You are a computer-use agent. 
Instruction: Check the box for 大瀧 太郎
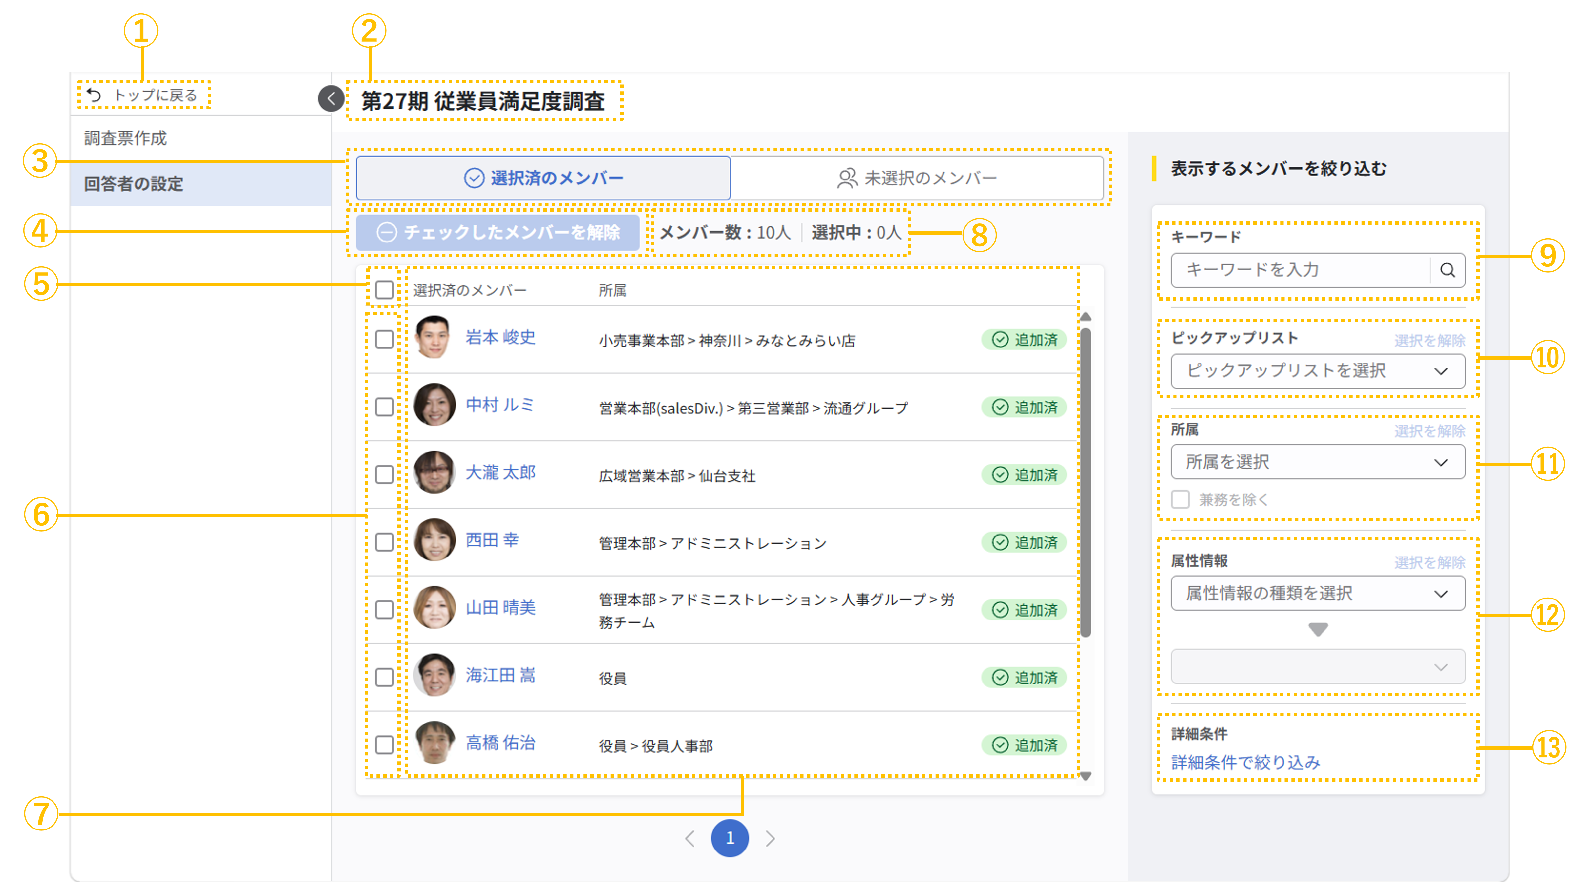coord(384,475)
